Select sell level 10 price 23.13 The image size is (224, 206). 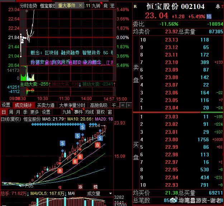pos(172,40)
